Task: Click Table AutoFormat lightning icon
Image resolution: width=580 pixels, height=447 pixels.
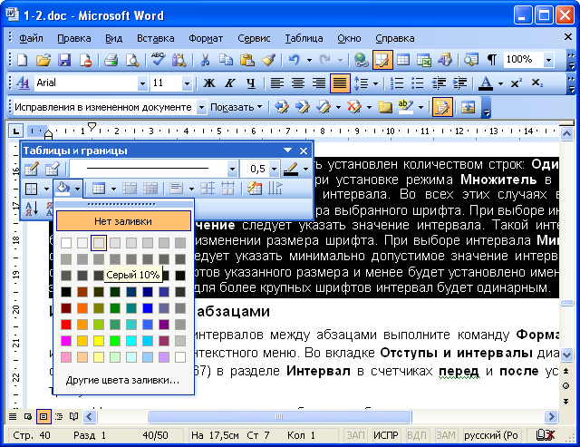Action: coord(255,189)
